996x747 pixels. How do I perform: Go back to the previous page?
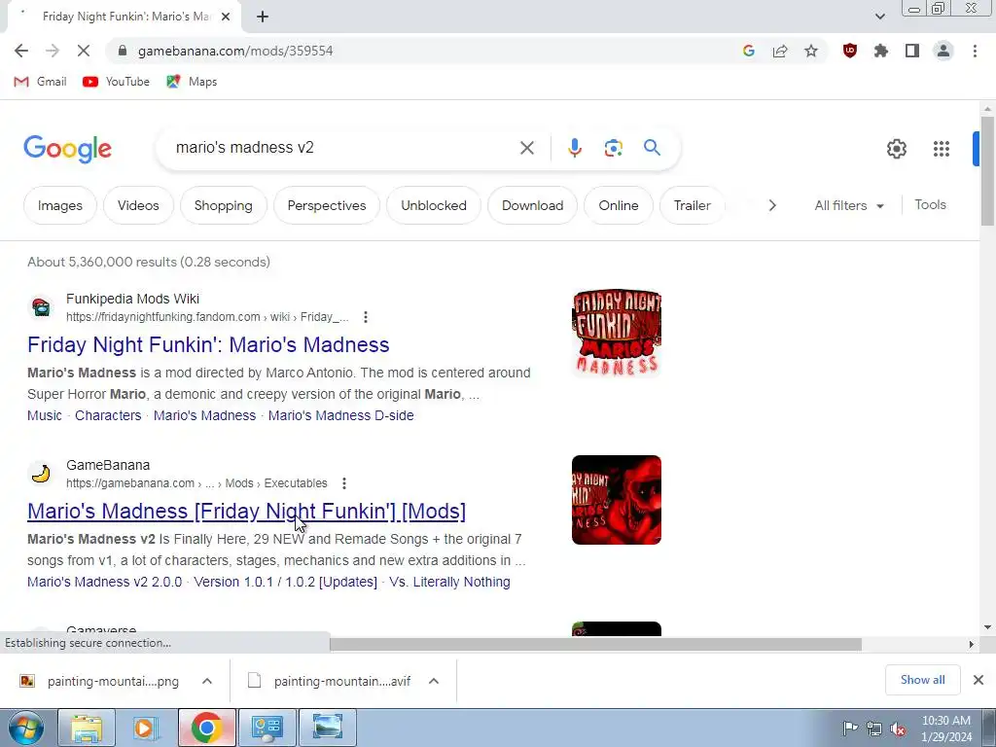point(21,51)
